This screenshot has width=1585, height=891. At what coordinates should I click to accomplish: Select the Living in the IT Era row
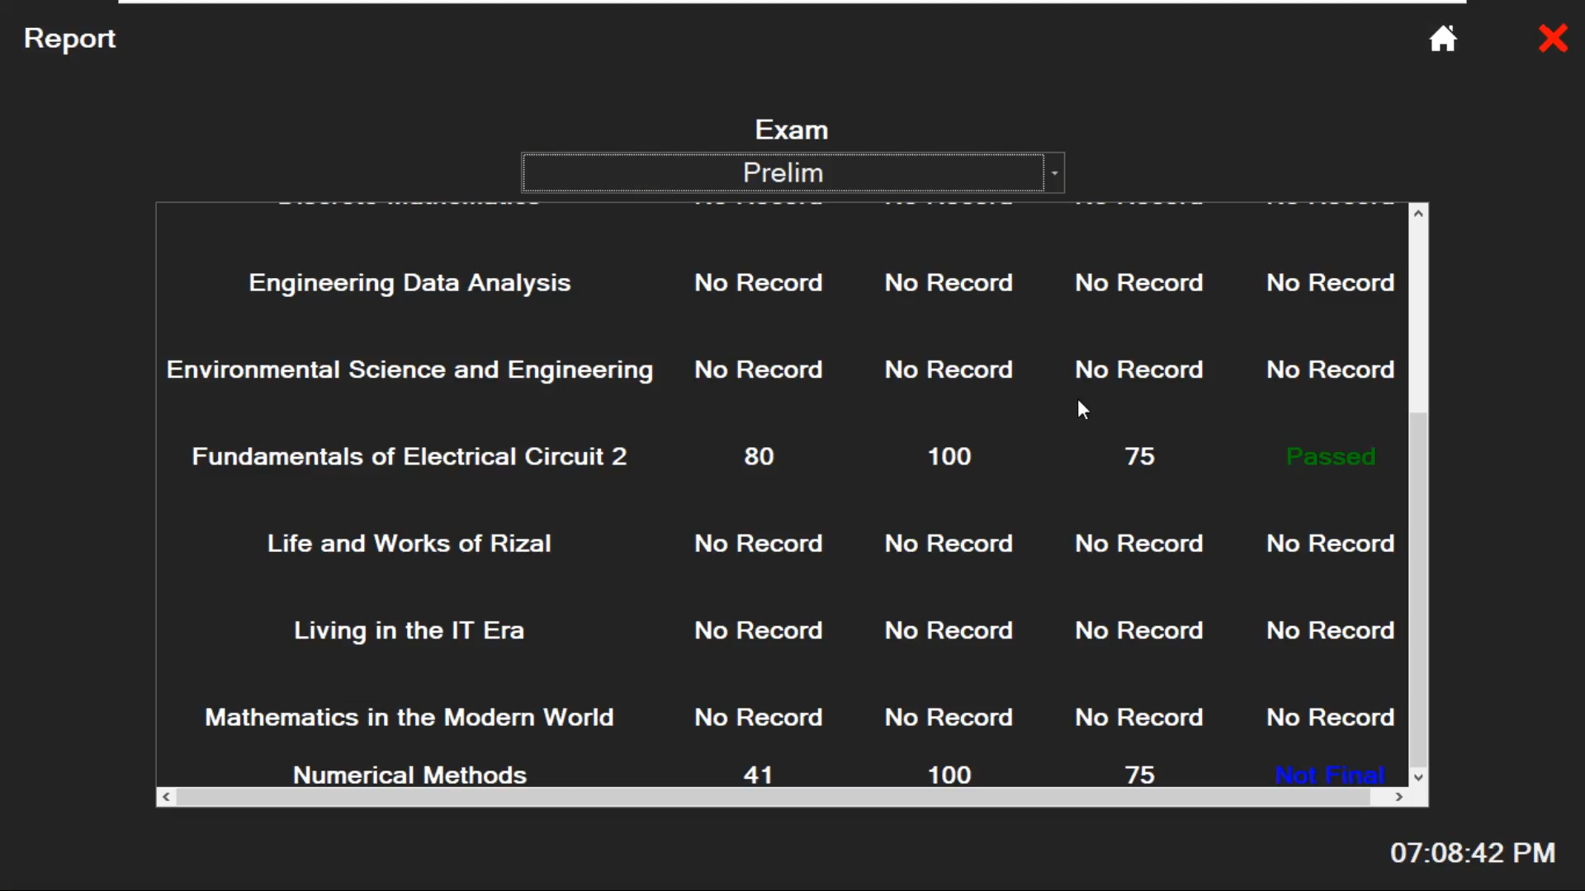pyautogui.click(x=409, y=630)
